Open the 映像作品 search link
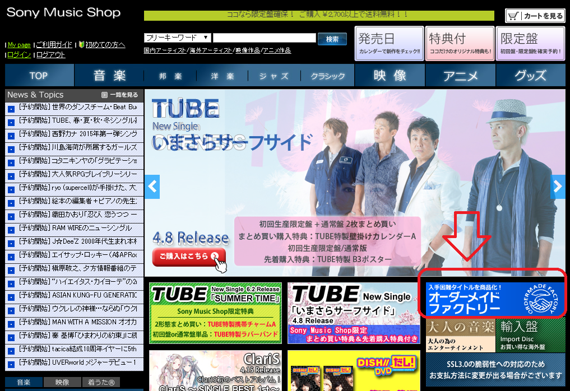 pyautogui.click(x=248, y=50)
